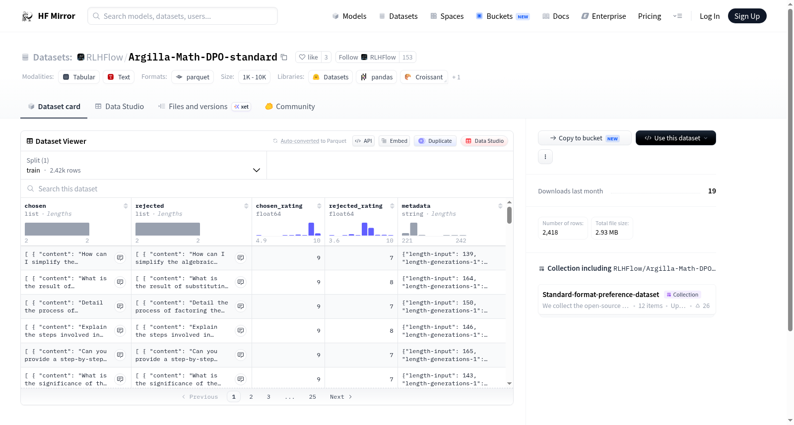Image resolution: width=794 pixels, height=425 pixels.
Task: Go to Datasets in the top navigation
Action: (x=398, y=16)
